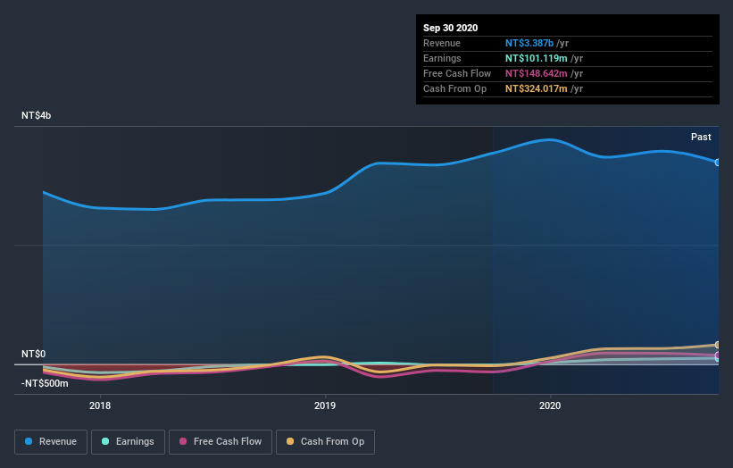Click the NT$3.387b revenue value
733x468 pixels.
[529, 43]
